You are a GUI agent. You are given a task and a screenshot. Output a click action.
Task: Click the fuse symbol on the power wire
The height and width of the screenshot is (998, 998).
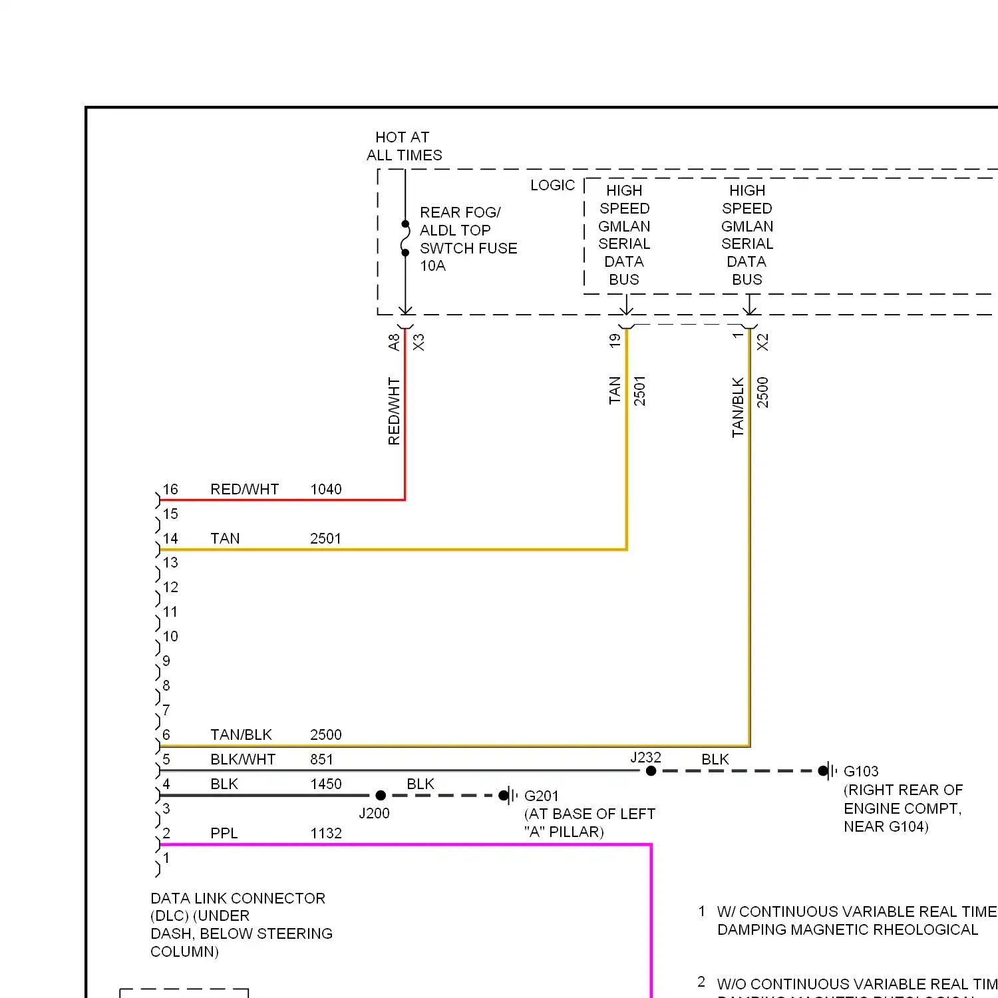pyautogui.click(x=405, y=238)
